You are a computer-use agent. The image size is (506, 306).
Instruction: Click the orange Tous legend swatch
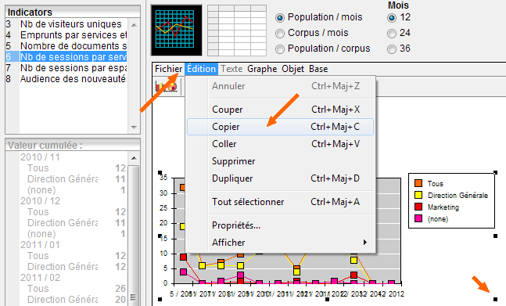coord(418,183)
